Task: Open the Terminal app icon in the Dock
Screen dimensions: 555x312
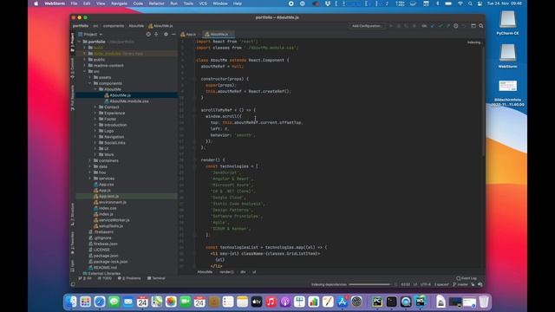Action: [x=391, y=302]
